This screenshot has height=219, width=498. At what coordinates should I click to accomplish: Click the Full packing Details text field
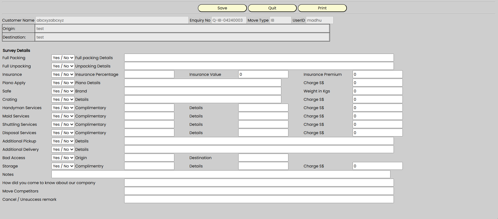pyautogui.click(x=259, y=58)
